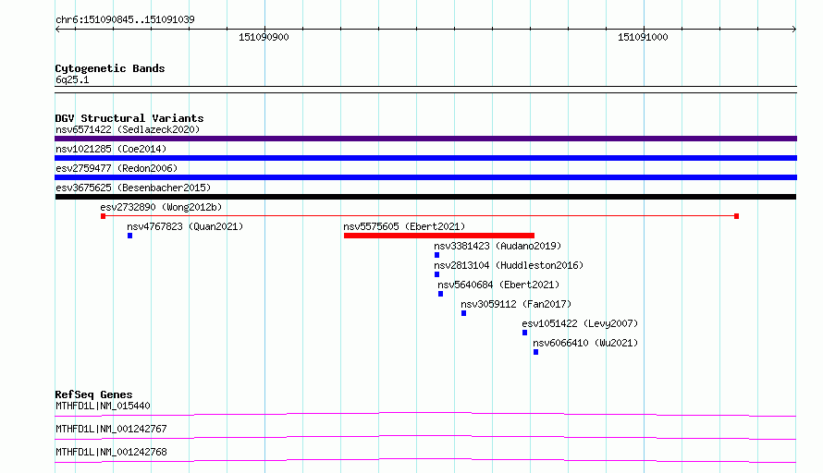The image size is (823, 473).
Task: Click the nsv3381423 (Audano2019) label text
Action: (x=497, y=246)
